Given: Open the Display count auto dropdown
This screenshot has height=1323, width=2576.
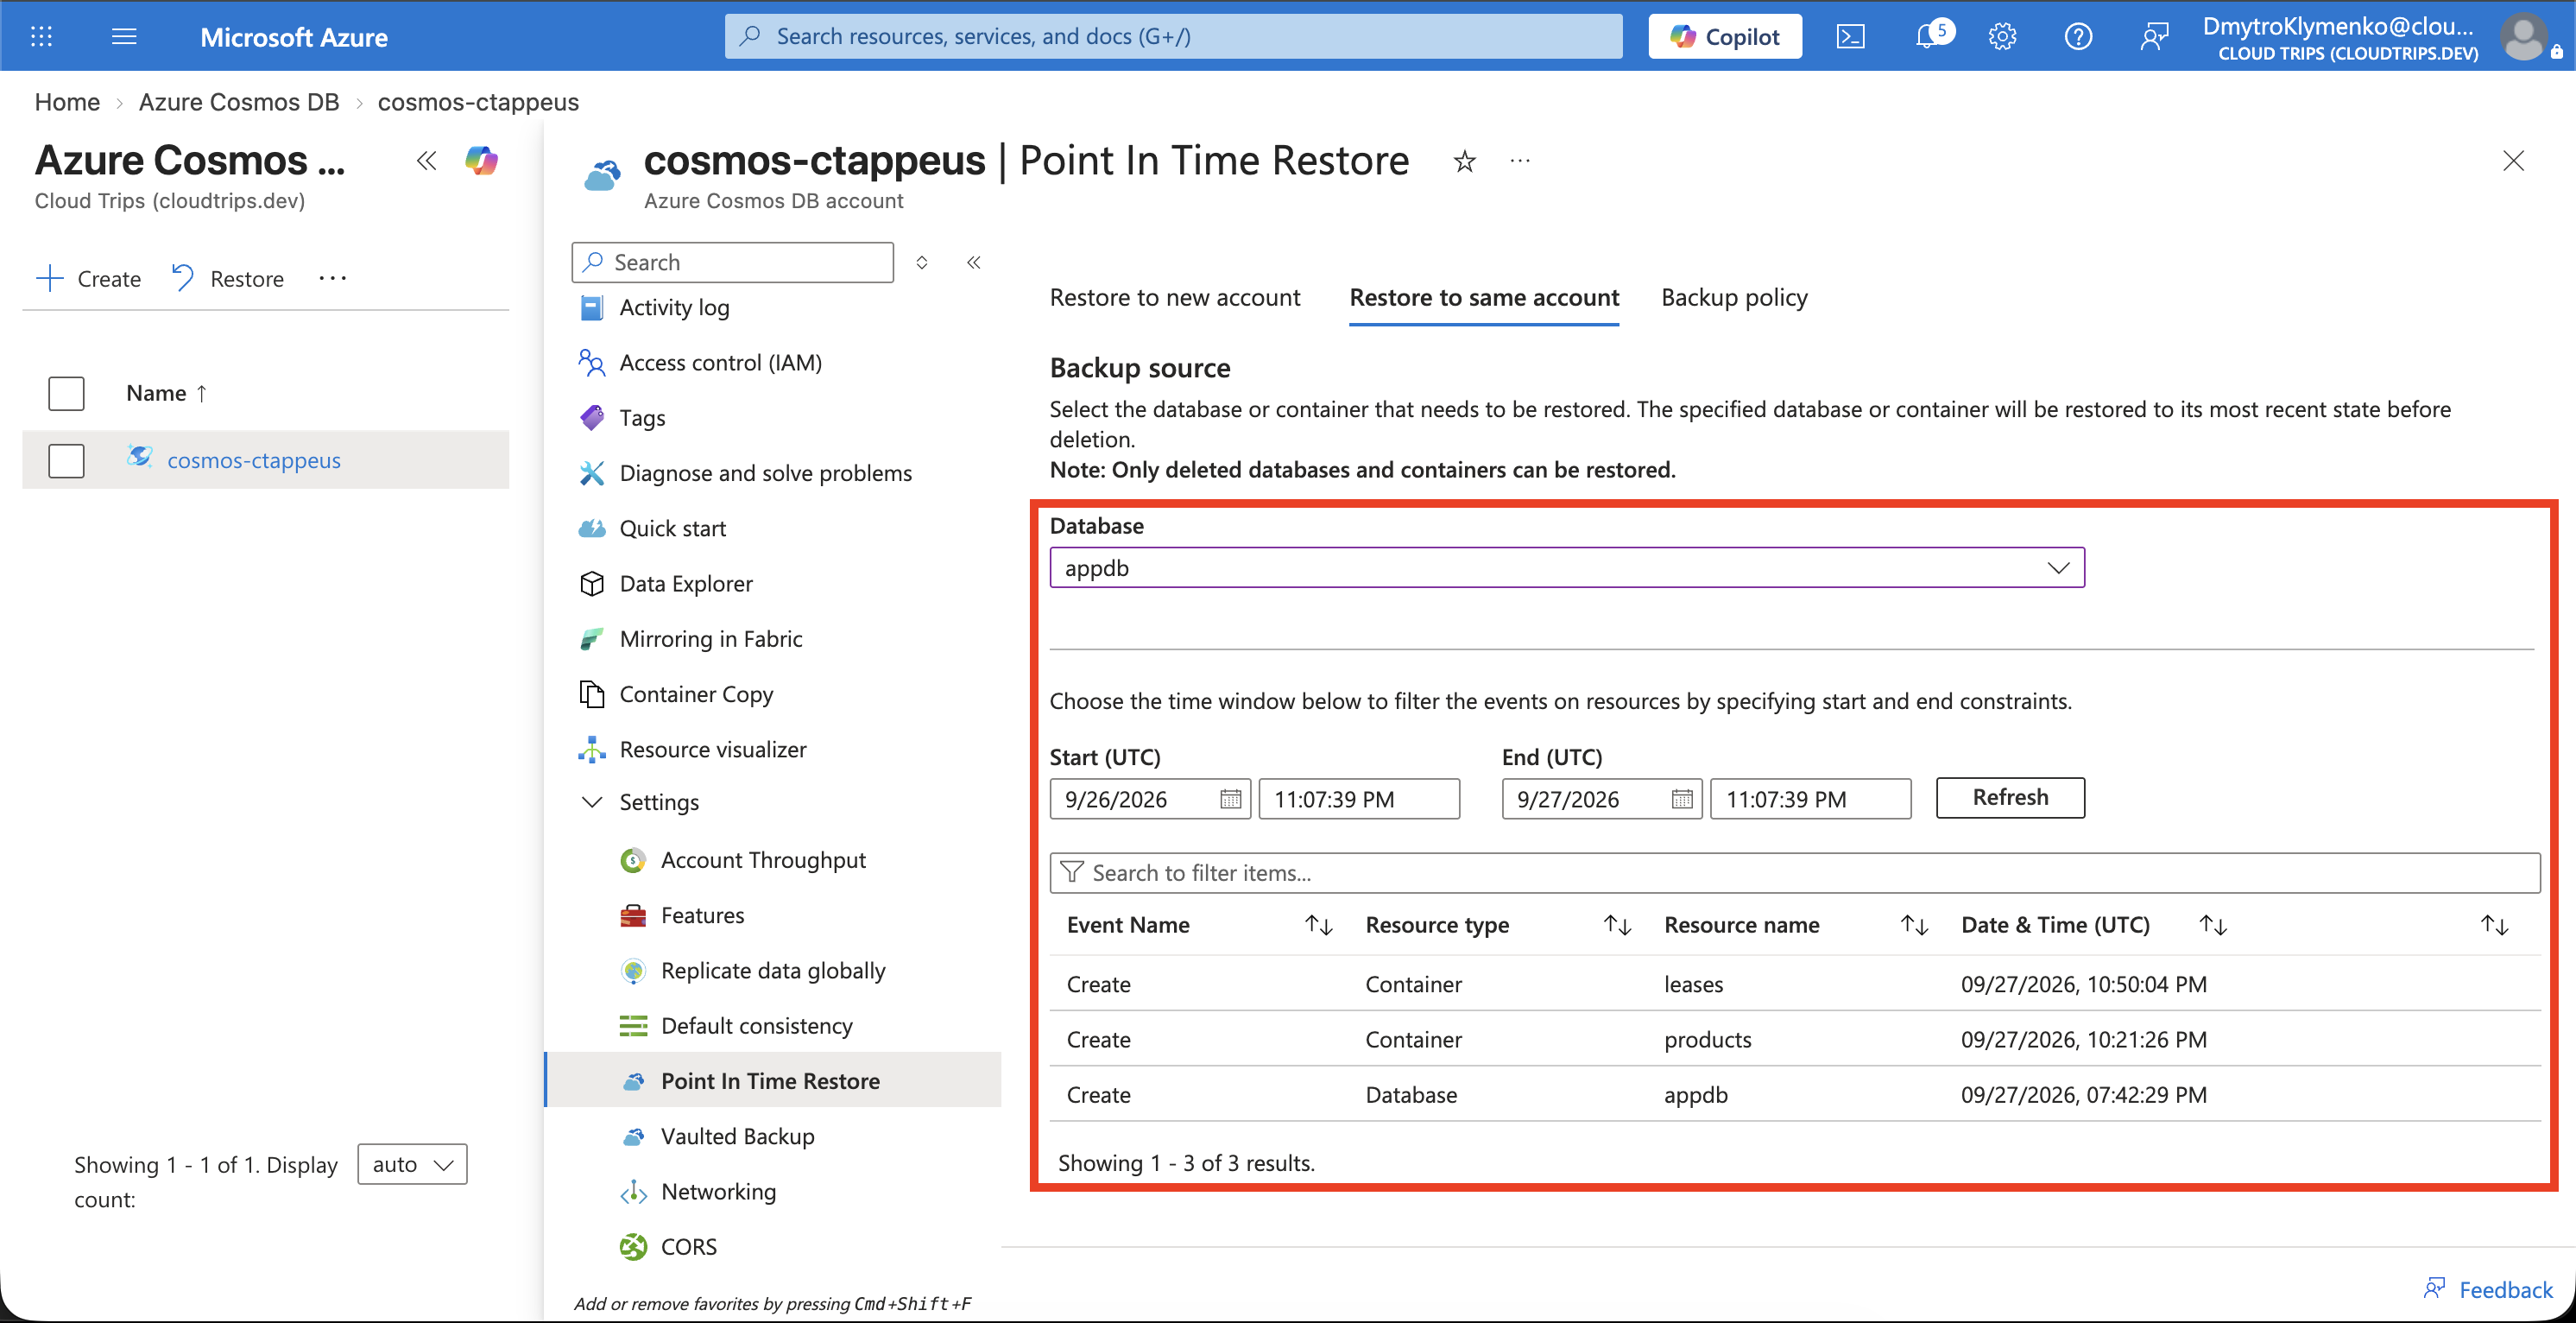Looking at the screenshot, I should [412, 1164].
